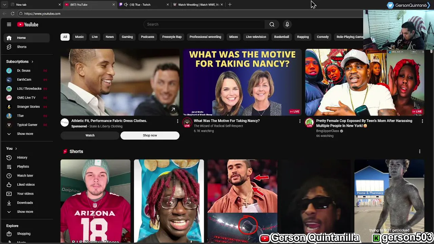Open the Nancy motive live thumbnail
The height and width of the screenshot is (244, 434).
tap(242, 82)
